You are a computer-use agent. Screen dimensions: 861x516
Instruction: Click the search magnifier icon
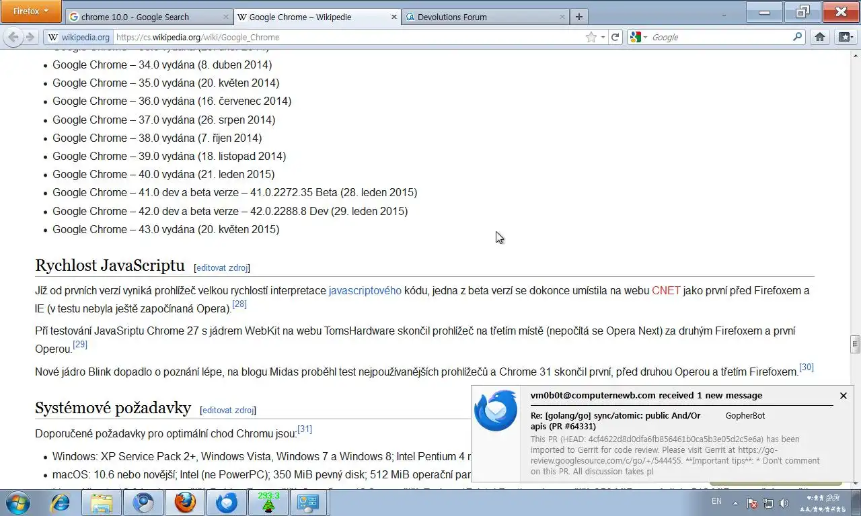point(798,37)
